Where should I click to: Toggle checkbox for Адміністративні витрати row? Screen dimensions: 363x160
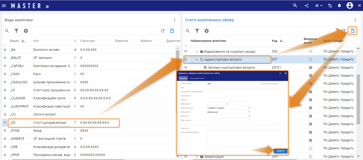click(310, 59)
